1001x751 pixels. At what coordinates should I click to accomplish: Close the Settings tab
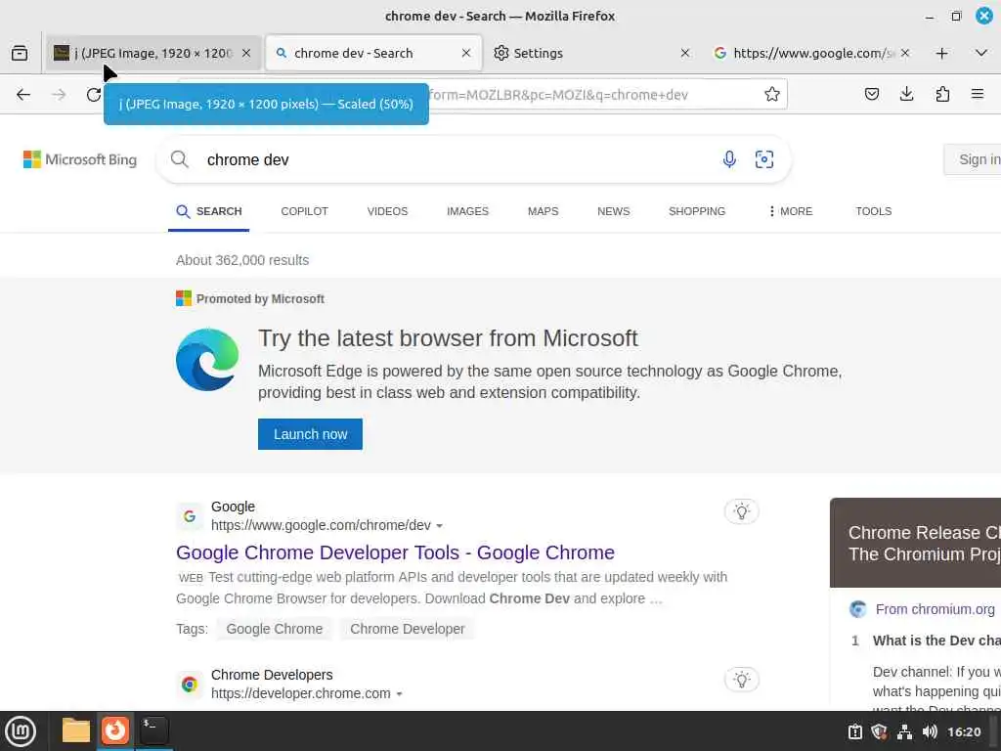click(685, 53)
